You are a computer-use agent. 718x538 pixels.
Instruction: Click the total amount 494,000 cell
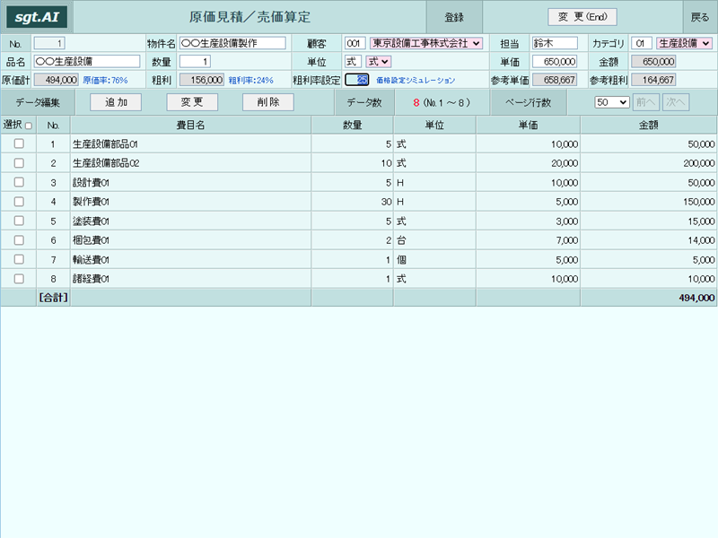(648, 298)
